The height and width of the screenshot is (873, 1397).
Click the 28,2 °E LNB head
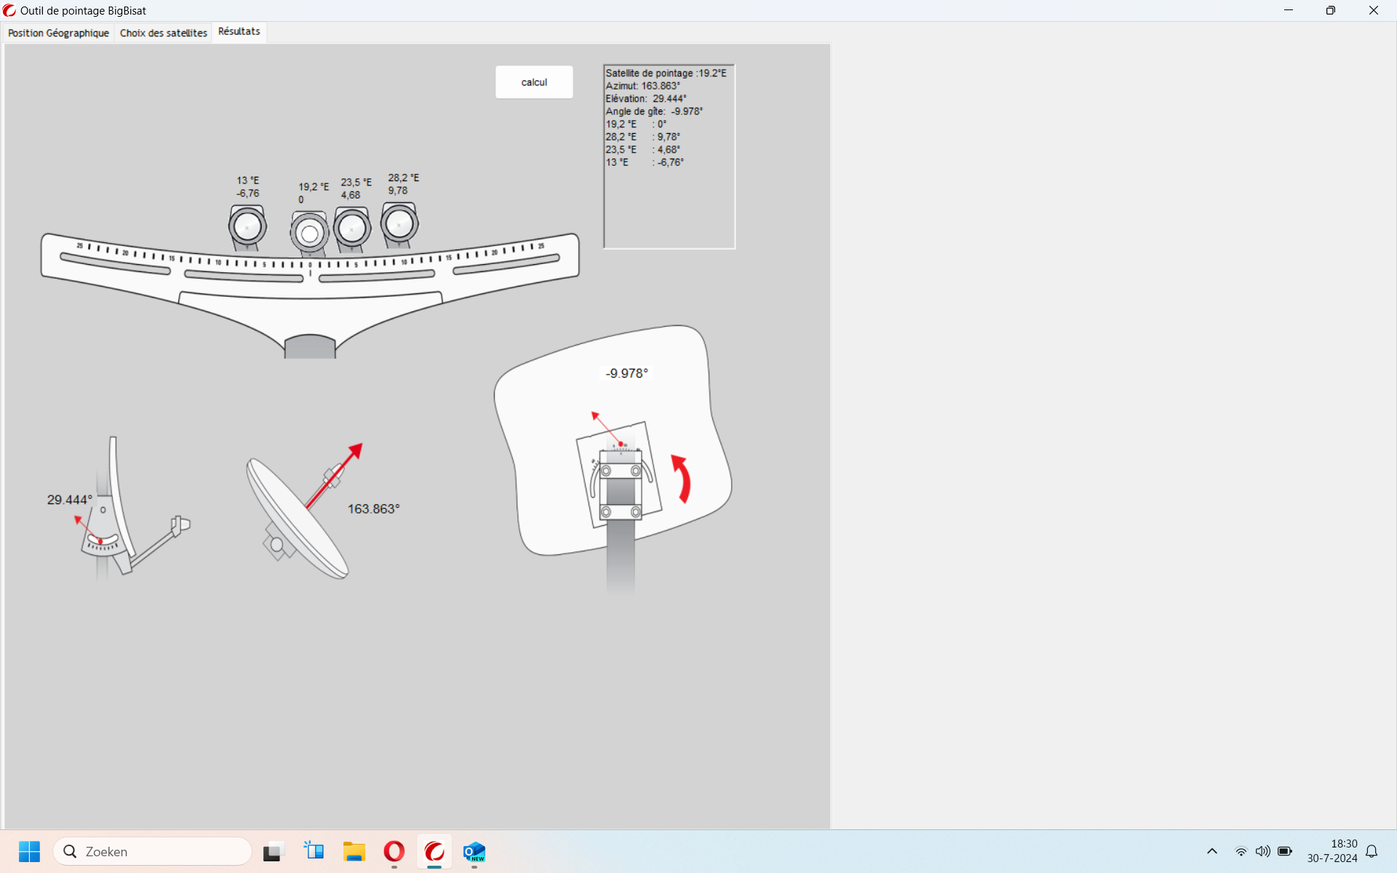click(x=399, y=224)
